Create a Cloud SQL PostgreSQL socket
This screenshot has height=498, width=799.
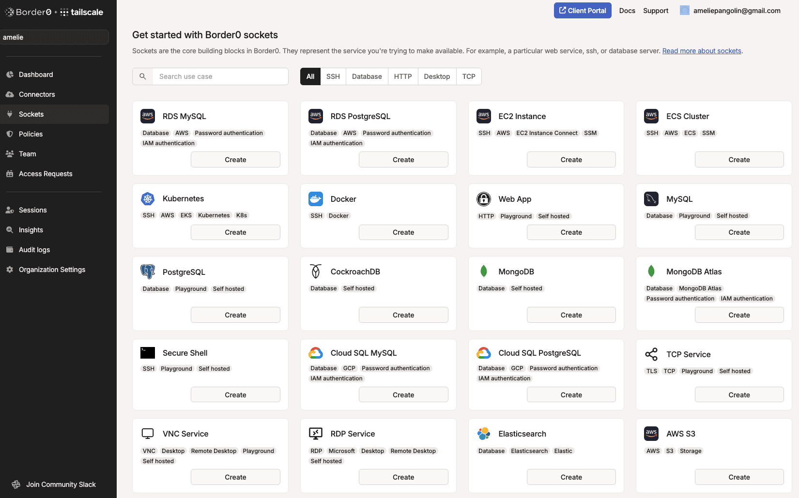571,395
